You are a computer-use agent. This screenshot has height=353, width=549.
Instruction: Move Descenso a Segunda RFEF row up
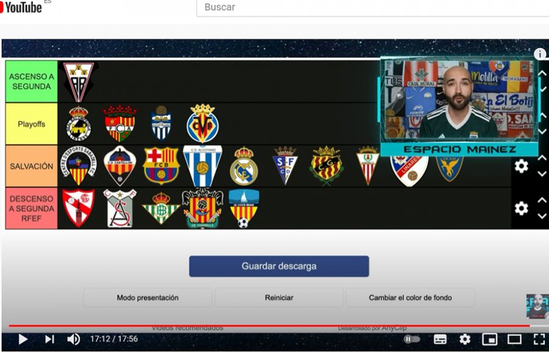(542, 200)
